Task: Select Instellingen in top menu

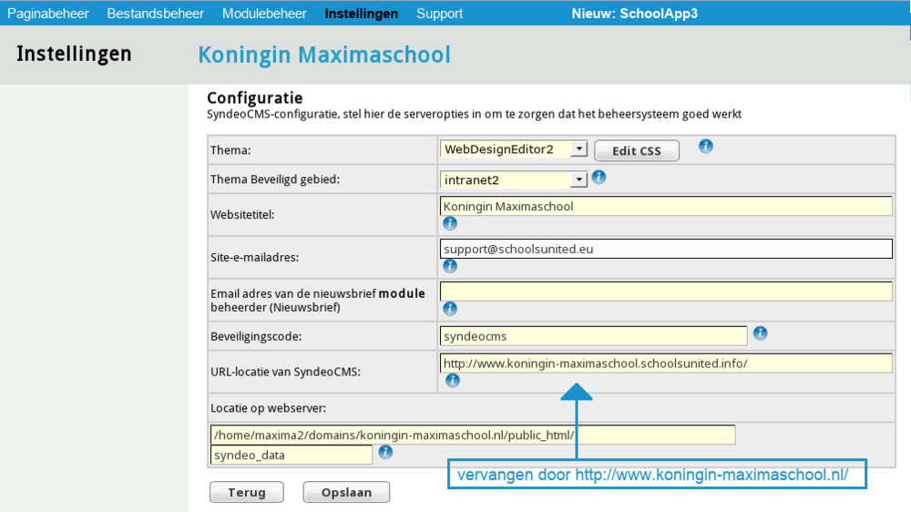Action: coord(362,14)
